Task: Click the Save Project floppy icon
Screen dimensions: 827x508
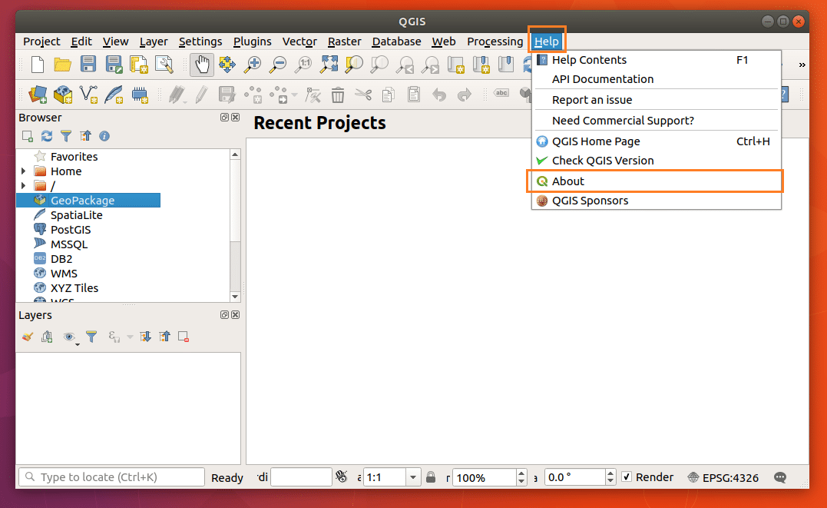Action: pos(88,64)
